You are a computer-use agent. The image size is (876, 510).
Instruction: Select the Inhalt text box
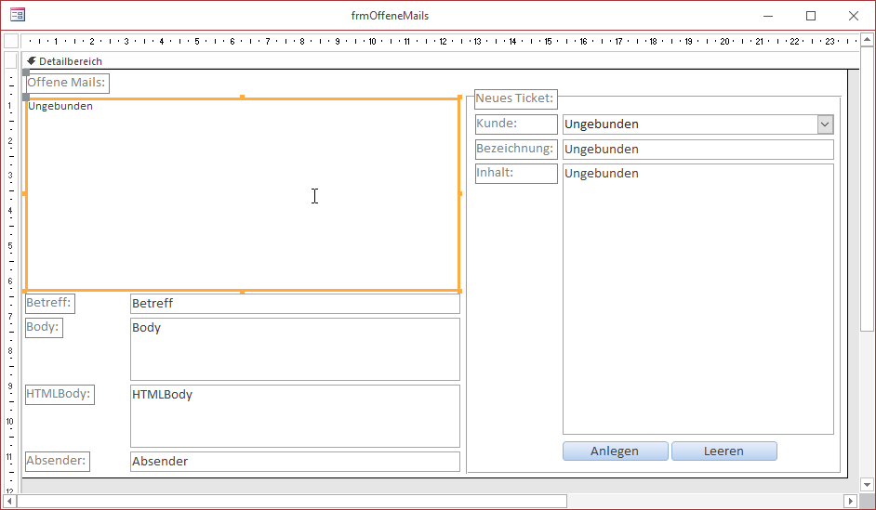(x=697, y=299)
